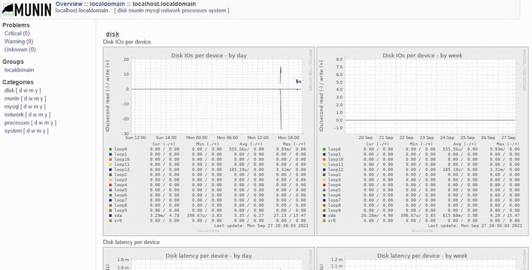Image resolution: width=532 pixels, height=270 pixels.
Task: Open the week view 'w' for processes category
Action: click(x=42, y=123)
